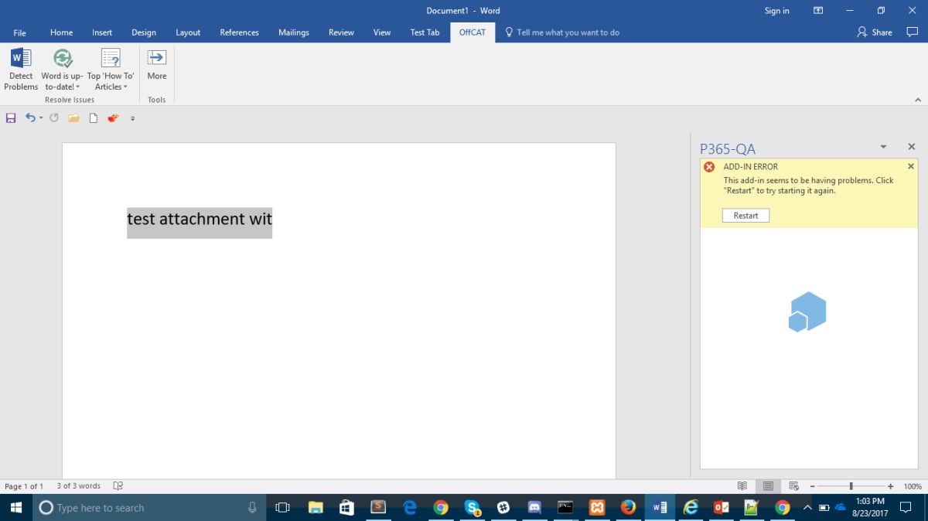Screen dimensions: 928x521
Task: Click the Redo/Repeat icon
Action: (x=54, y=118)
